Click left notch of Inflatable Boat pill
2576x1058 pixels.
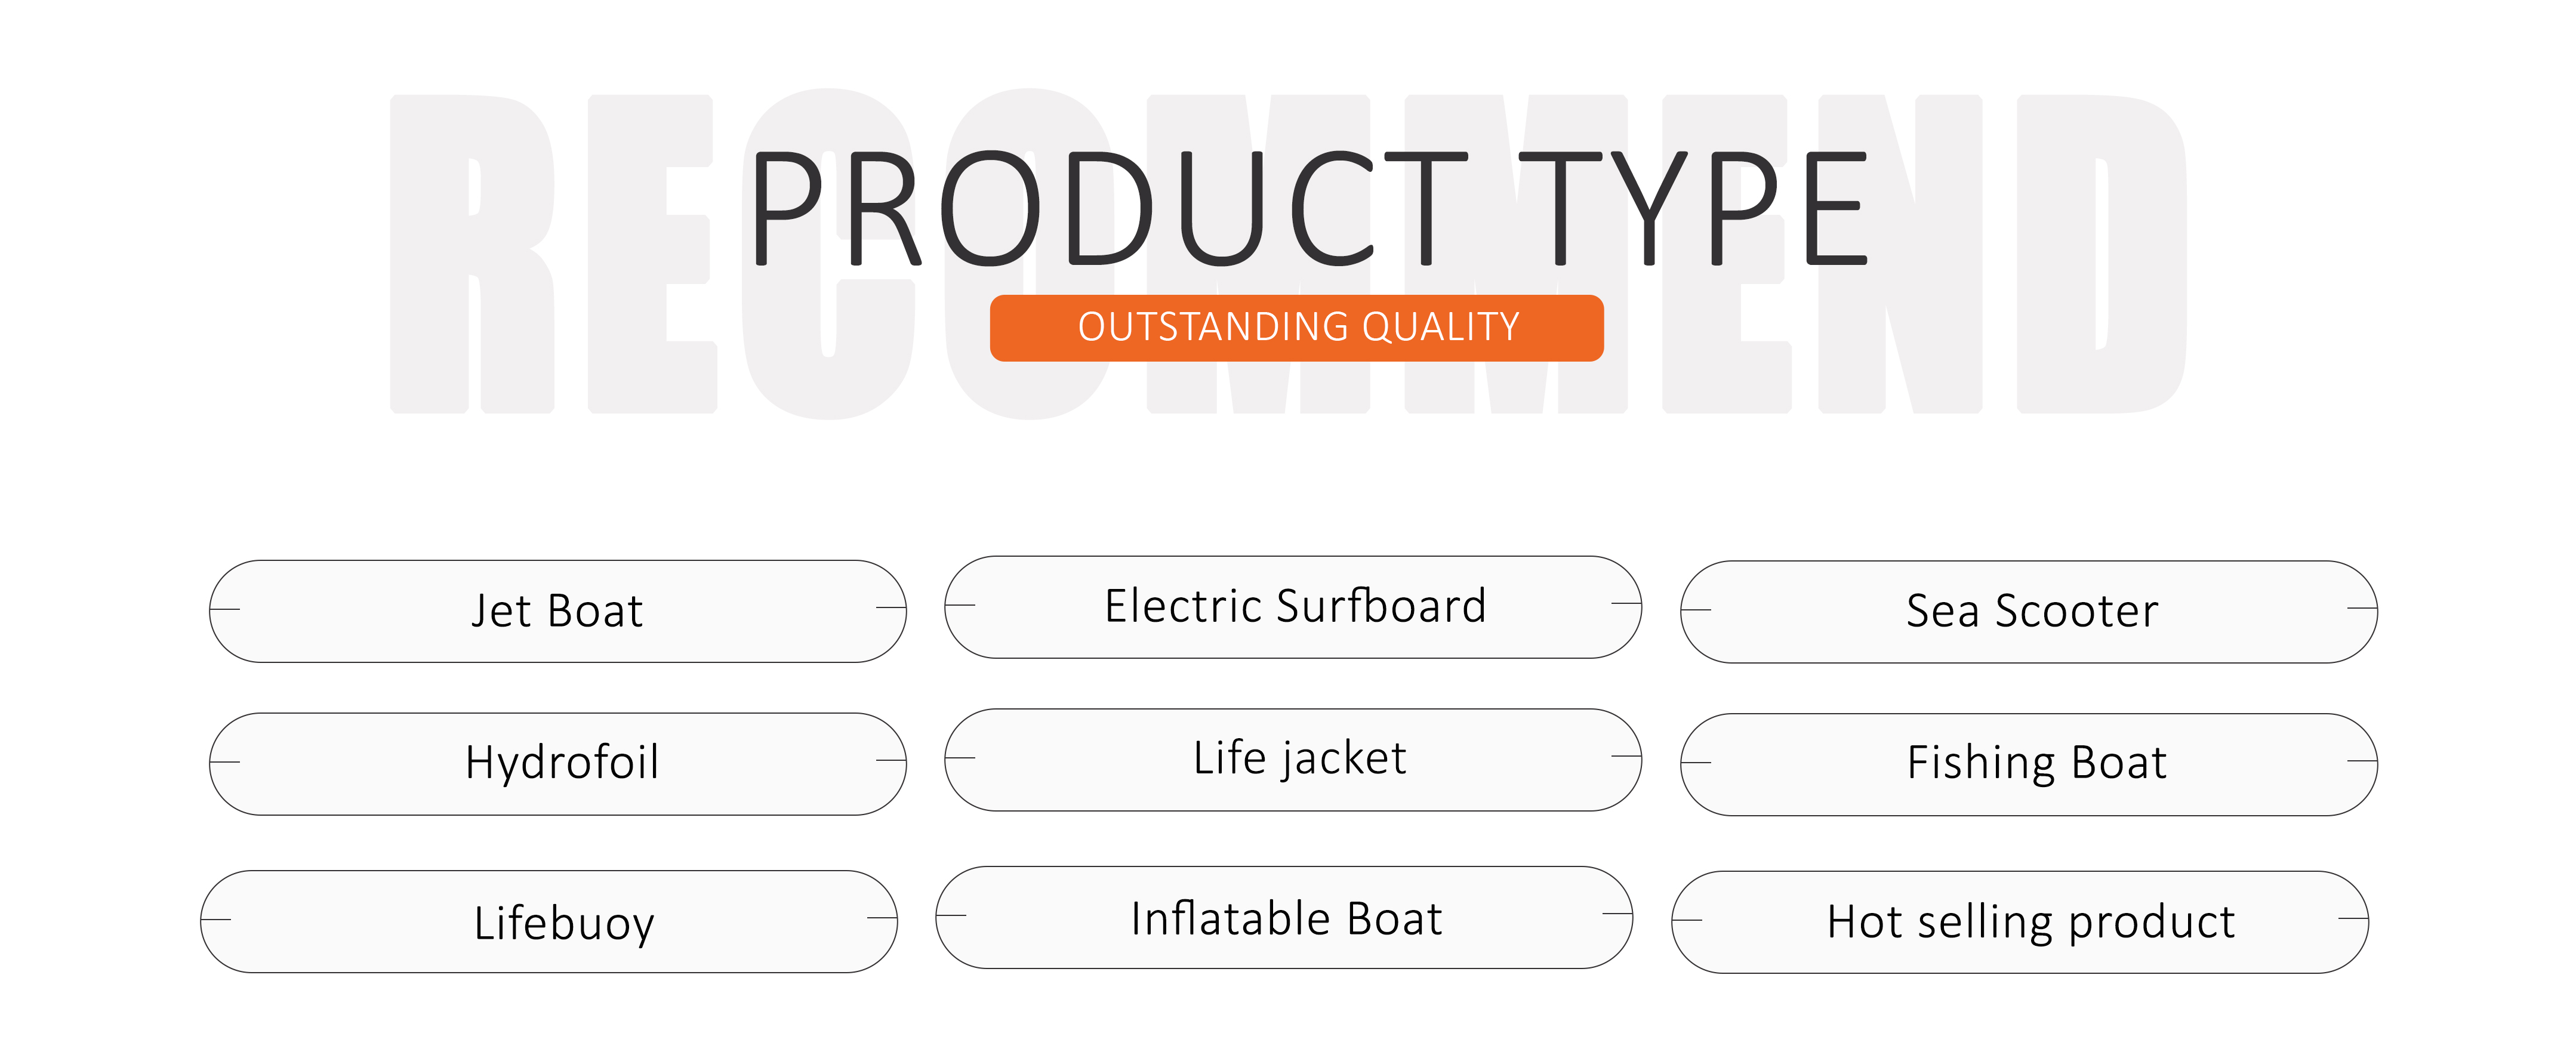point(951,915)
